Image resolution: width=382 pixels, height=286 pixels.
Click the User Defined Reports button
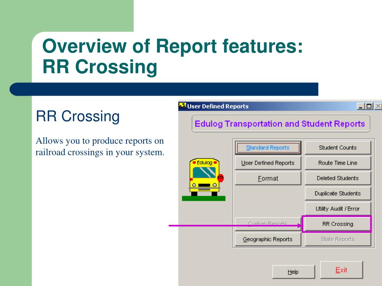268,163
